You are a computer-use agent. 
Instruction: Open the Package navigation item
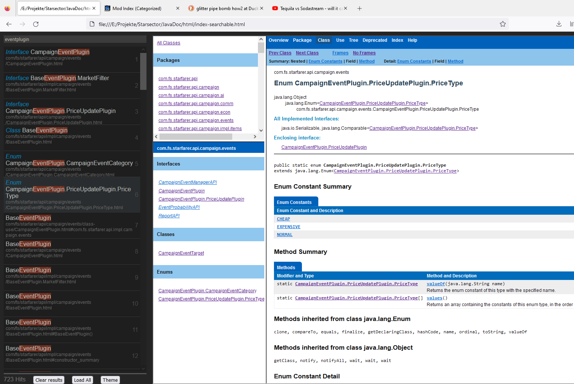[302, 40]
